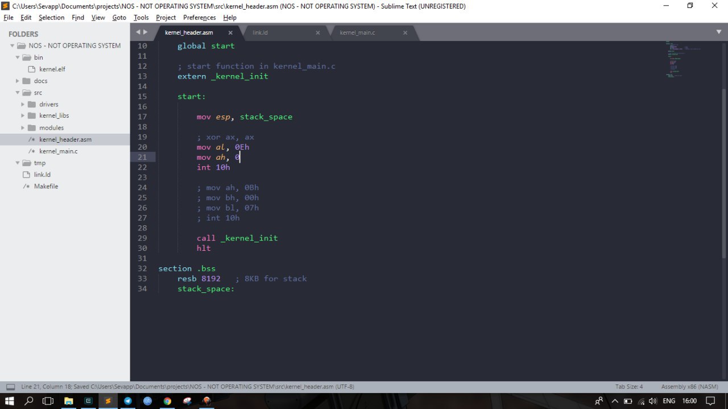
Task: Open Task View on the taskbar
Action: pyautogui.click(x=48, y=400)
